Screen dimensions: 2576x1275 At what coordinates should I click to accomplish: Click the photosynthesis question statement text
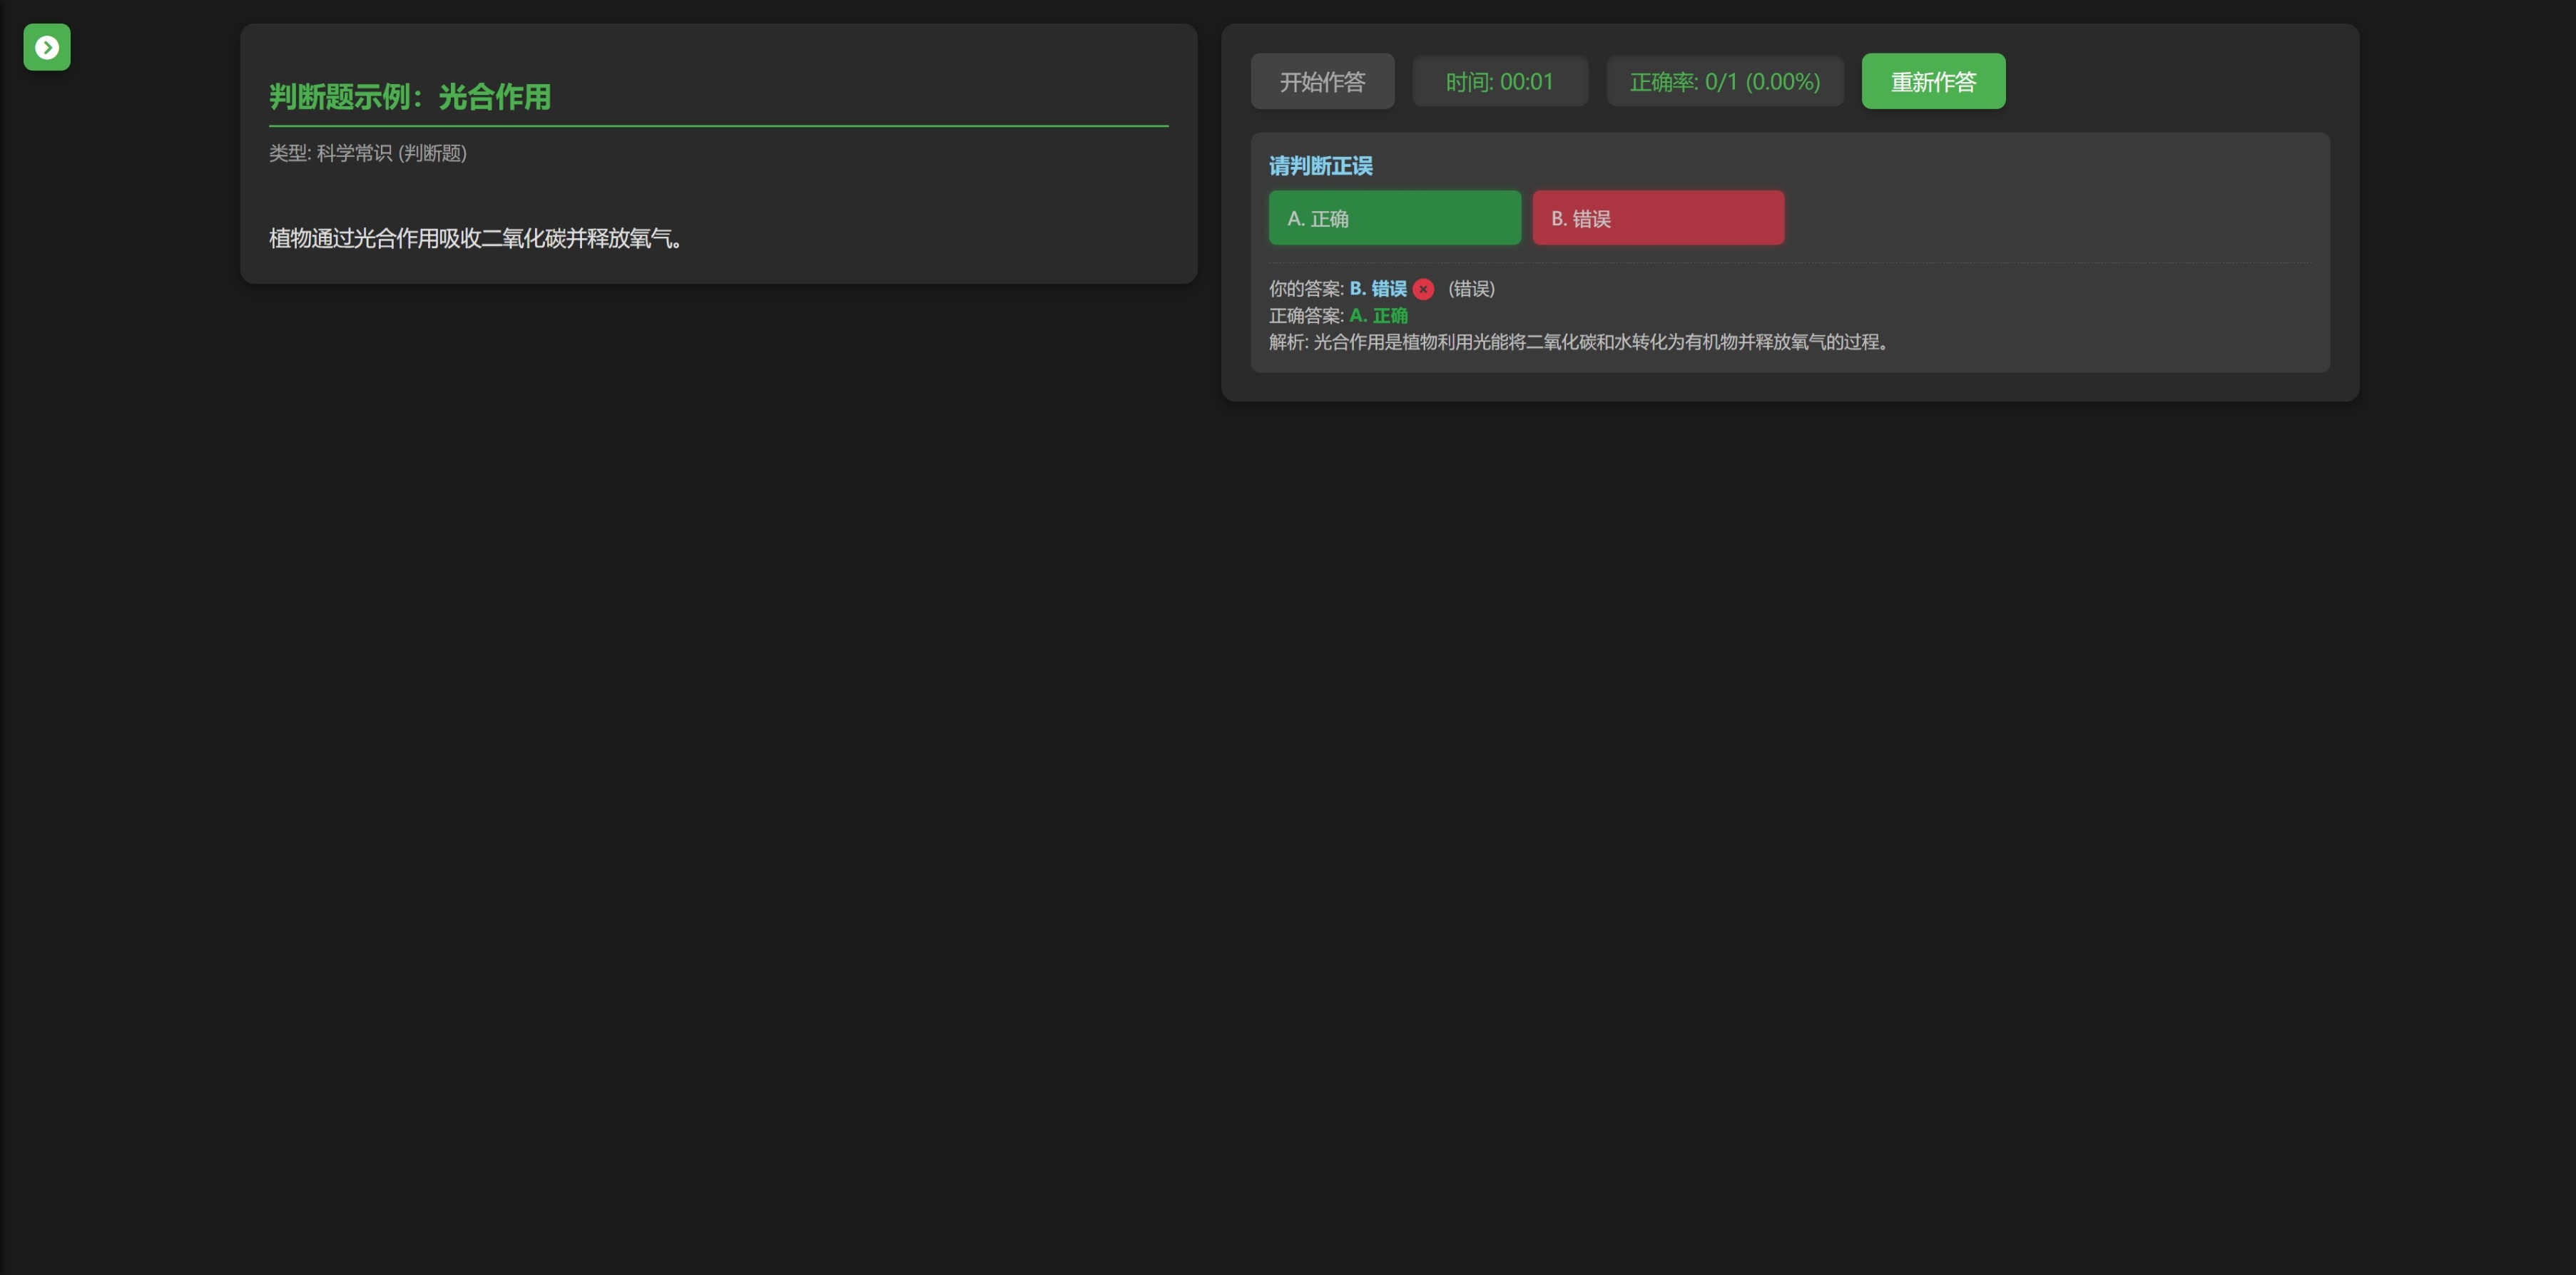(x=475, y=237)
